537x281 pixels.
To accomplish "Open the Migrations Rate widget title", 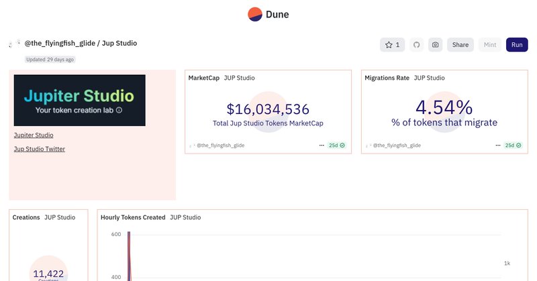I will coord(387,78).
